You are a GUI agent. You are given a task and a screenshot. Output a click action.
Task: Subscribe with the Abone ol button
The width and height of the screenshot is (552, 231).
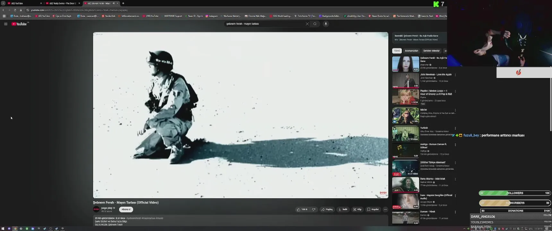(x=126, y=210)
